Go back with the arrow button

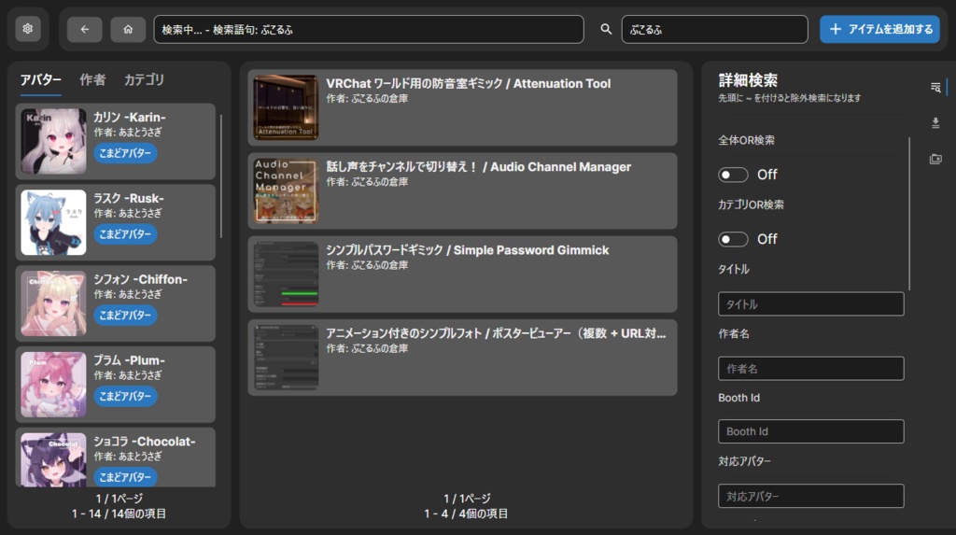pos(84,29)
